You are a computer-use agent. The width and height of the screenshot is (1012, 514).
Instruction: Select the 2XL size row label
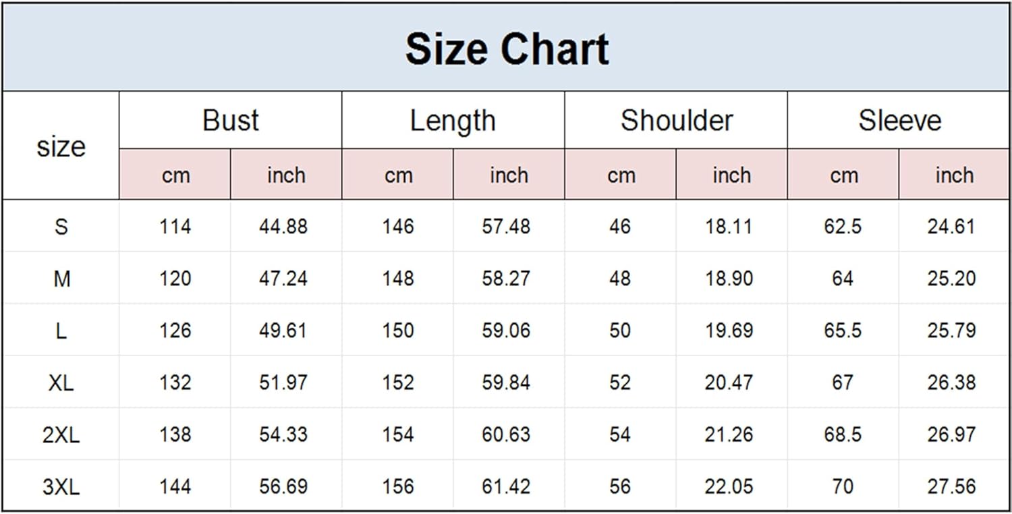tap(61, 435)
